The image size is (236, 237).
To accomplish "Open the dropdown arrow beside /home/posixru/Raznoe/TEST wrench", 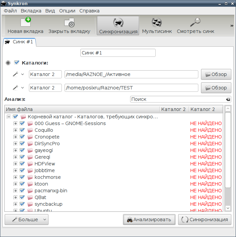I will point(23,88).
